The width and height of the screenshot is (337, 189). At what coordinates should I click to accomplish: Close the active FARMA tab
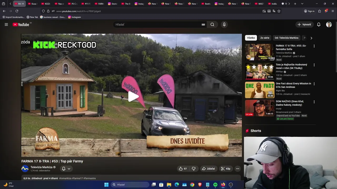23,4
